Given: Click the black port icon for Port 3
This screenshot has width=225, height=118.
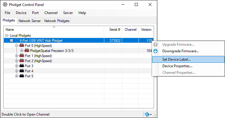Looking at the screenshot, I should pos(22,66).
